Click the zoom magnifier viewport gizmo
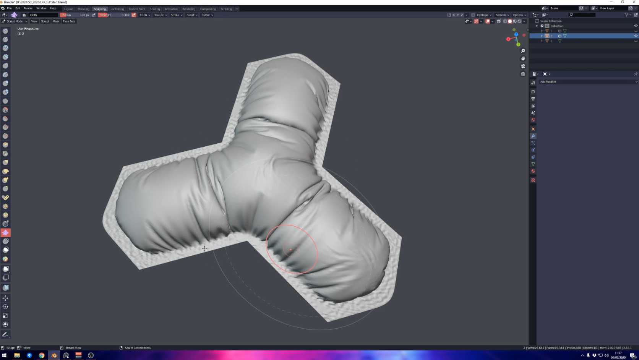 click(523, 51)
